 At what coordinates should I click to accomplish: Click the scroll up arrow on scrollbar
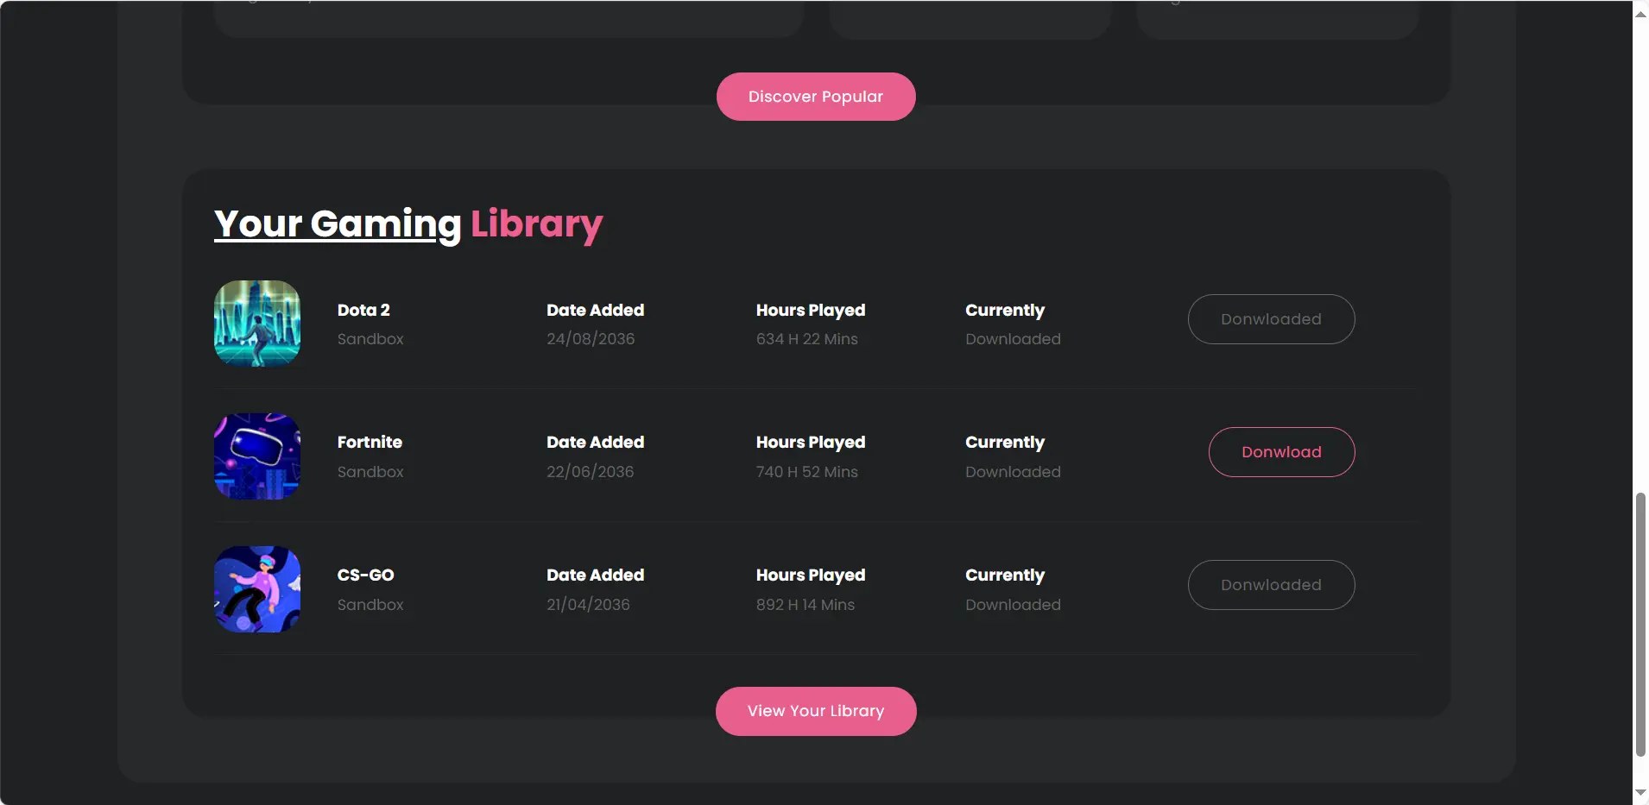pyautogui.click(x=1640, y=14)
